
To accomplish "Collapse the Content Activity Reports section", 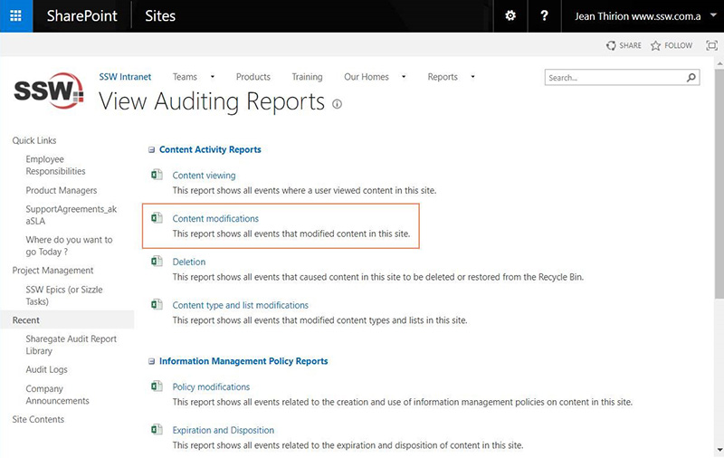I will click(151, 149).
